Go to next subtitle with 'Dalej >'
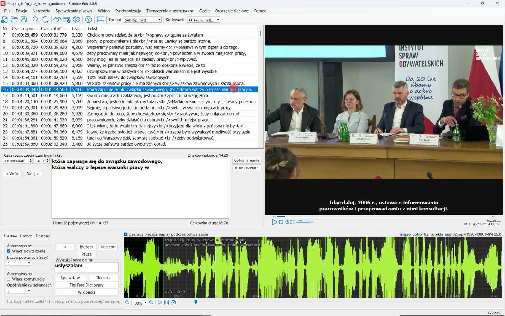This screenshot has height=316, width=505. click(33, 173)
